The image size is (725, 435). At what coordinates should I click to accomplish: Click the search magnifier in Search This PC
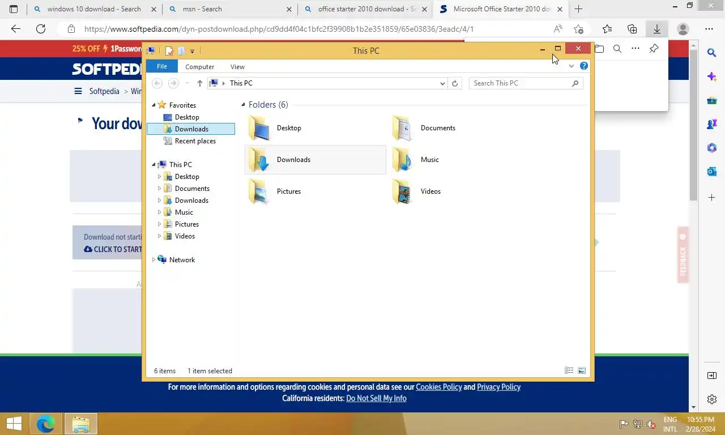(x=575, y=83)
